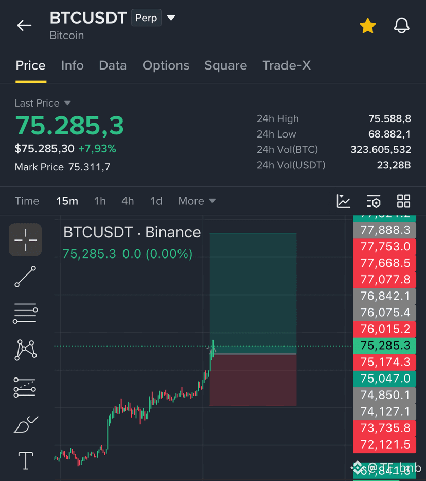Open price alerts via bell icon
Screen dimensions: 426x481
tap(401, 25)
